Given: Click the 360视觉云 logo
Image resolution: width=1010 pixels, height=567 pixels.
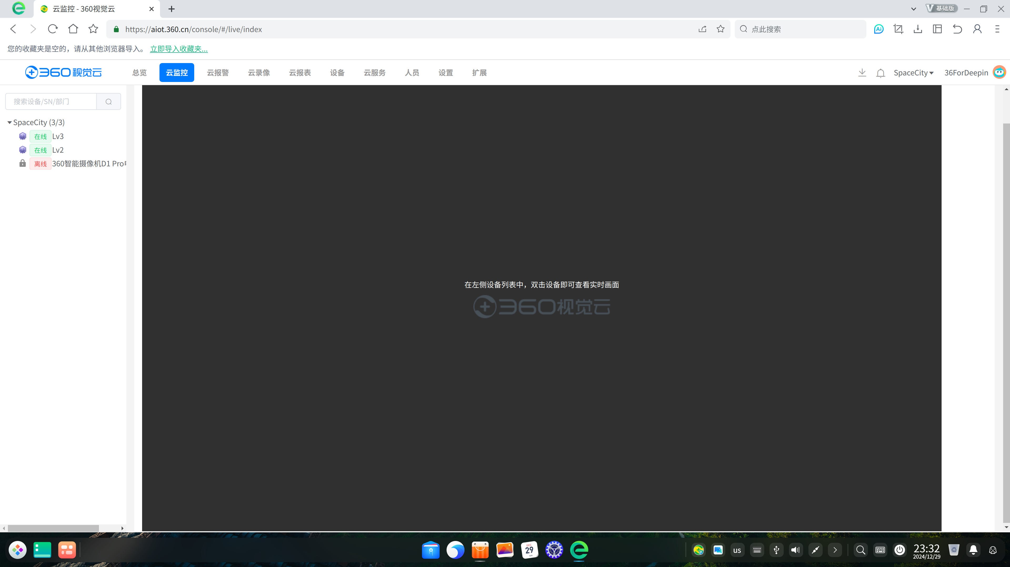Looking at the screenshot, I should 63,73.
